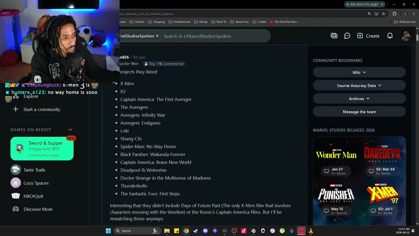Open the Reddit user avatar menu
Screen dimensions: 419x236
click(x=406, y=36)
